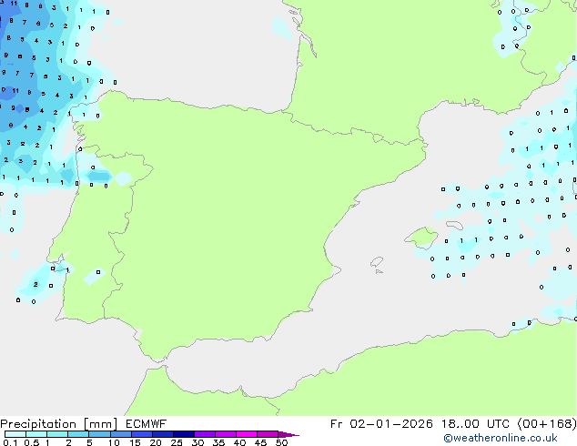This screenshot has width=577, height=446.
Task: Click Menorca island outline on the map
Action: (x=454, y=225)
